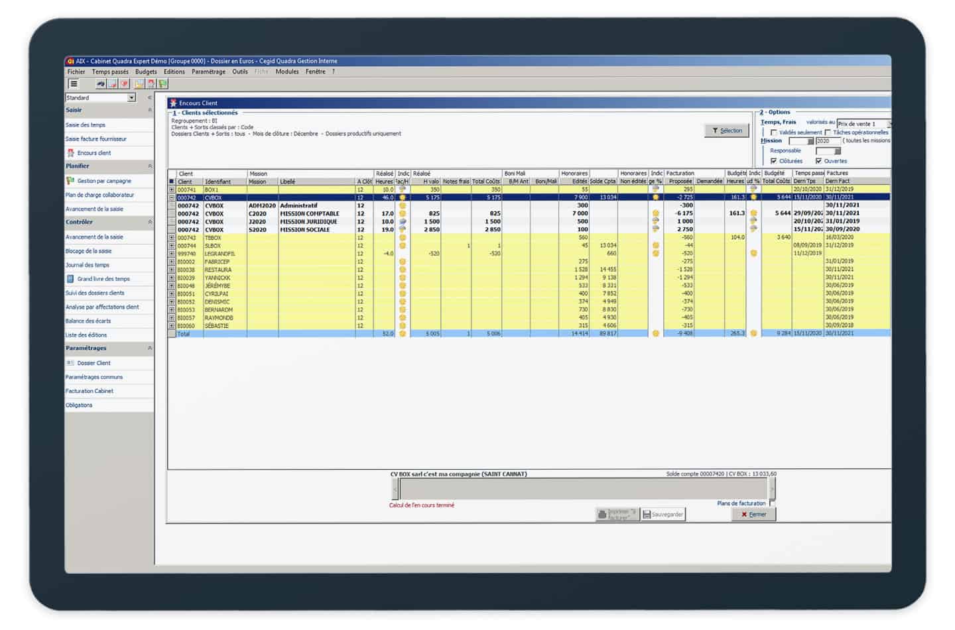955x630 pixels.
Task: Open the Paramétrage menu
Action: pos(208,72)
